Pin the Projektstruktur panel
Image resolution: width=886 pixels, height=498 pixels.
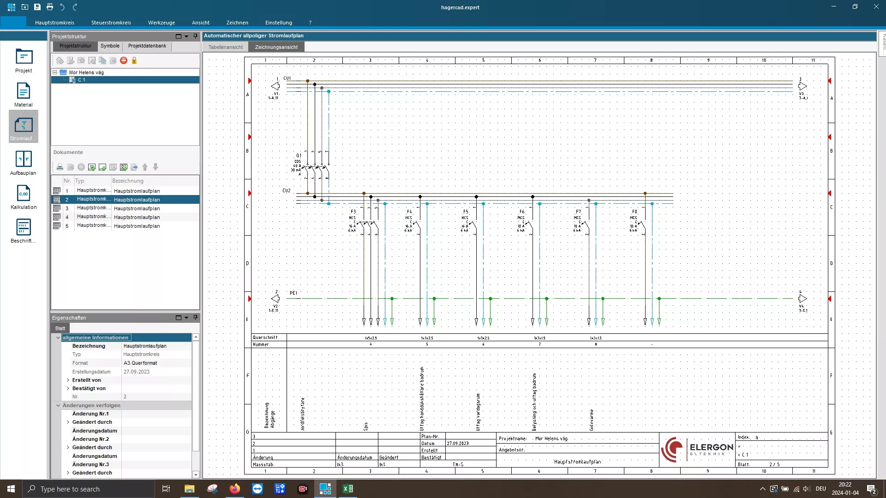coord(195,36)
